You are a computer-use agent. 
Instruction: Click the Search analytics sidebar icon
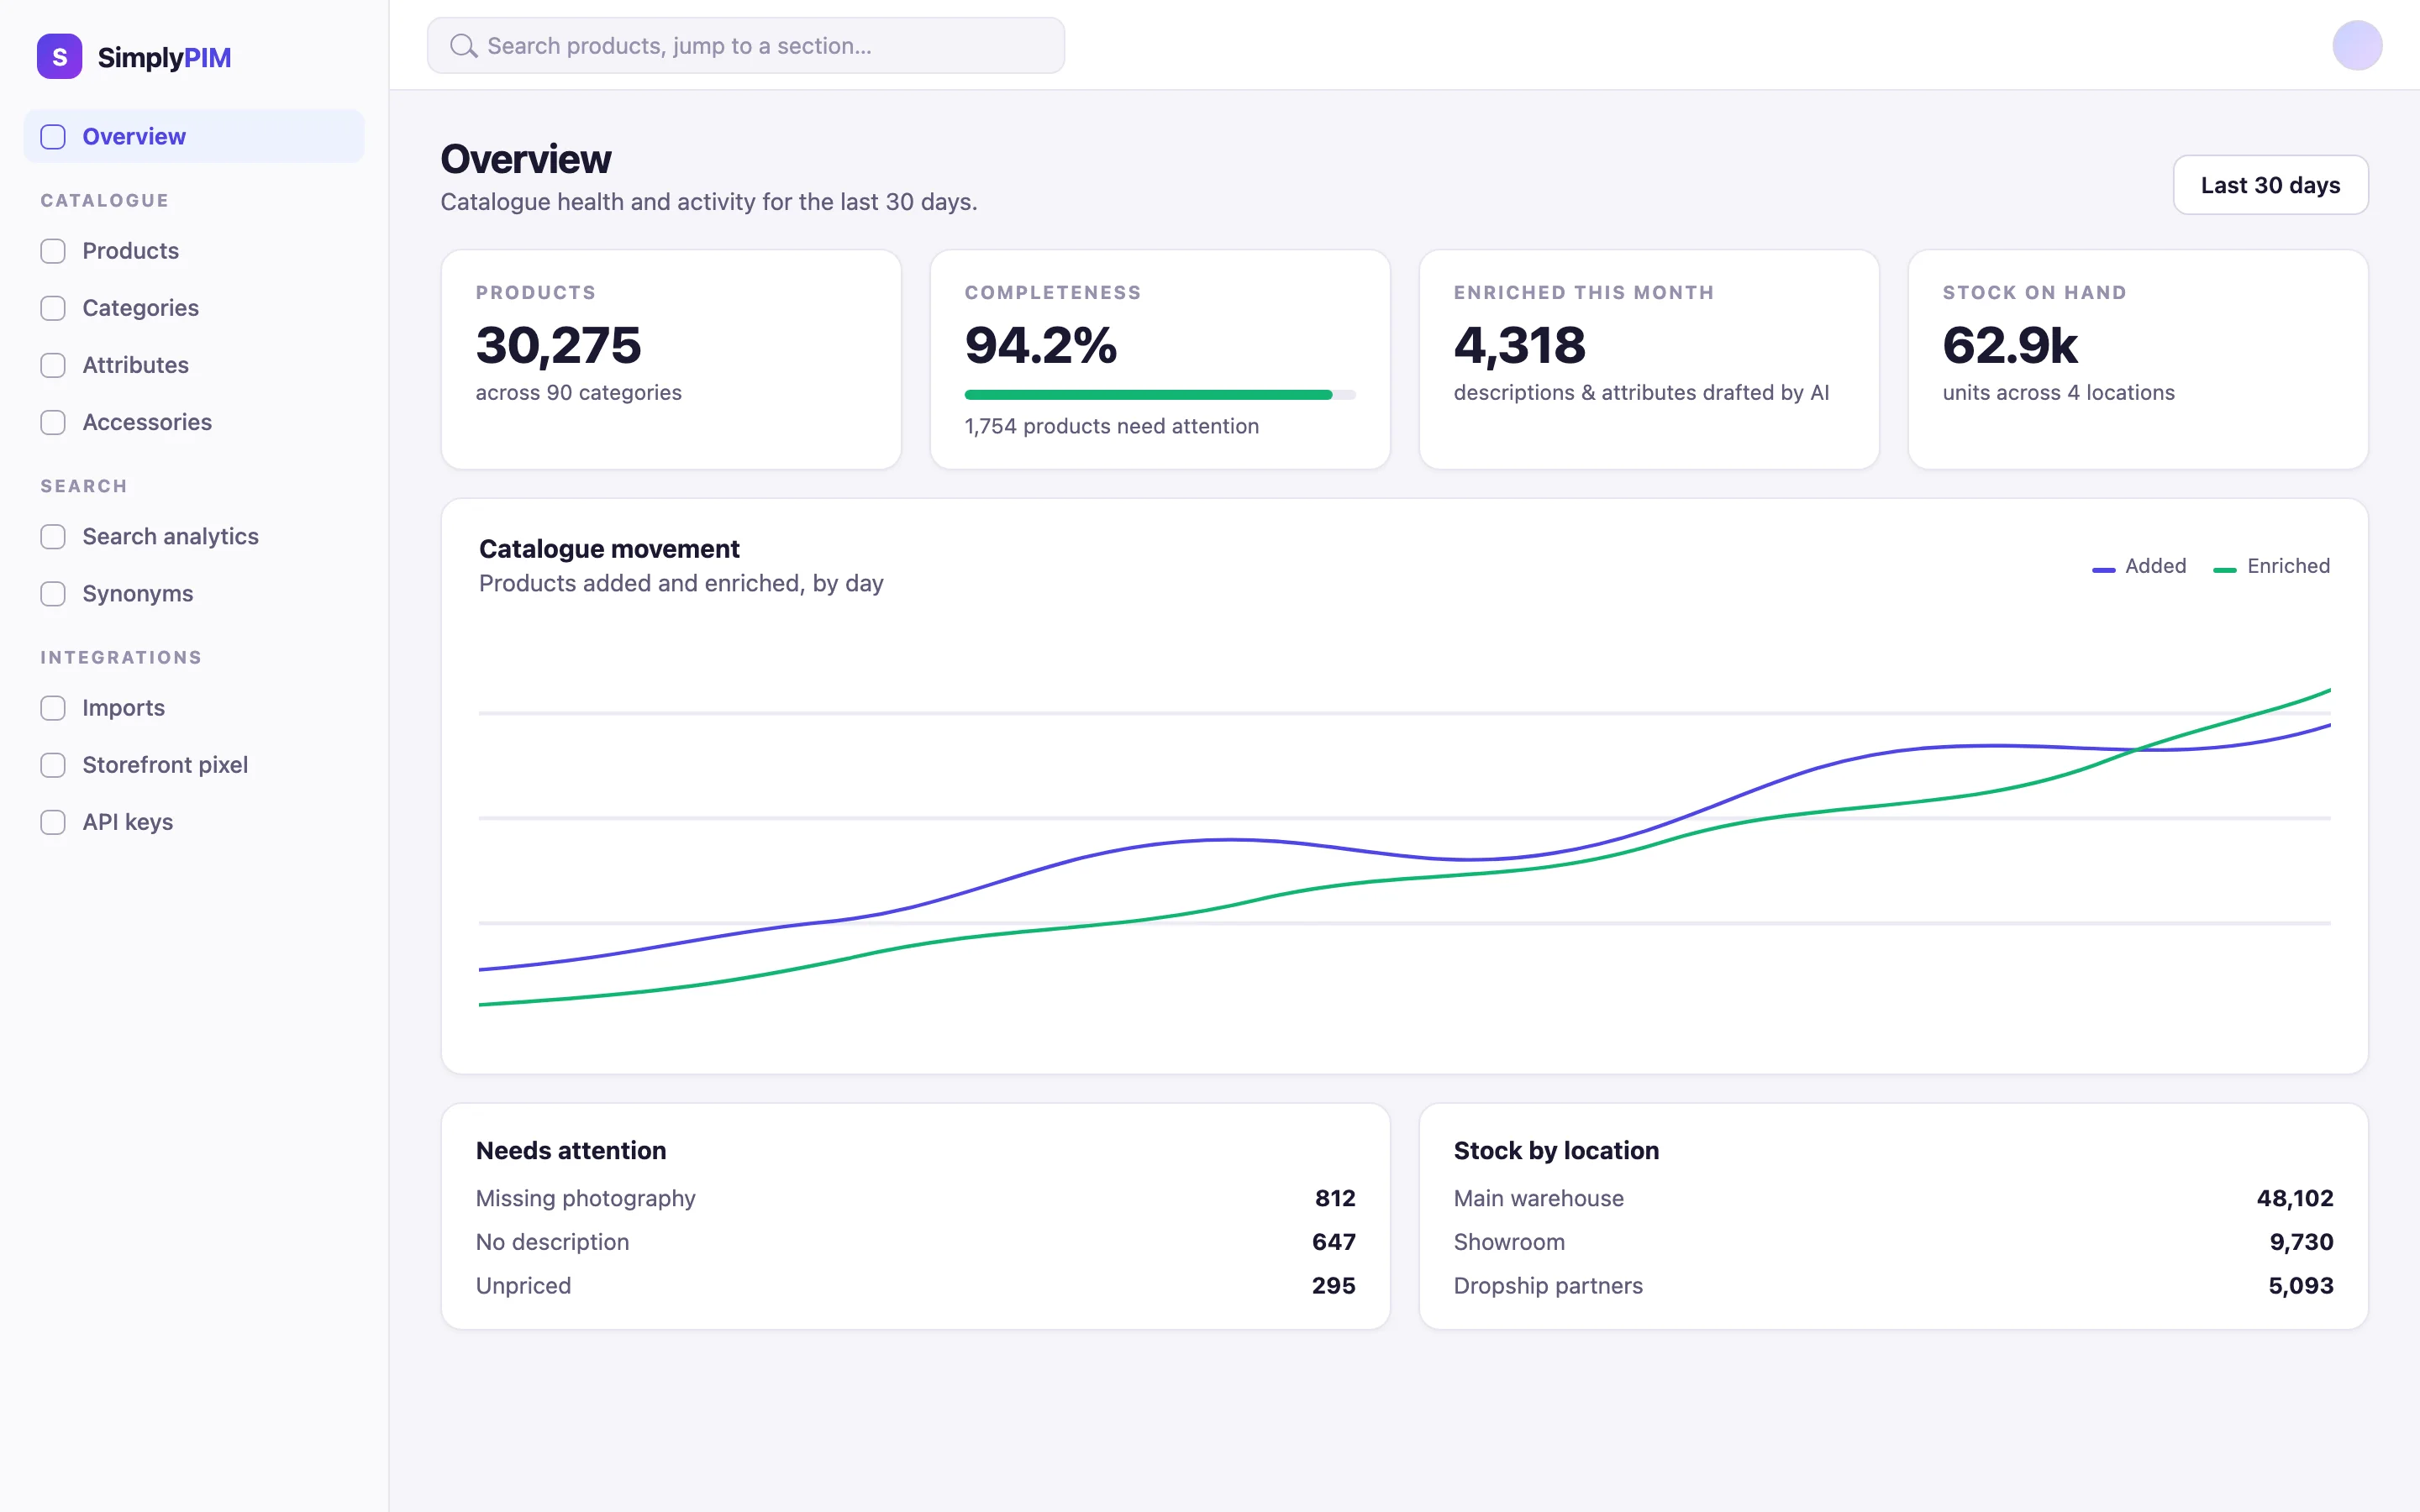(53, 537)
